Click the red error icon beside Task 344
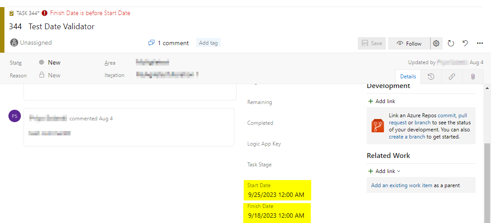This screenshot has height=223, width=491. [44, 13]
